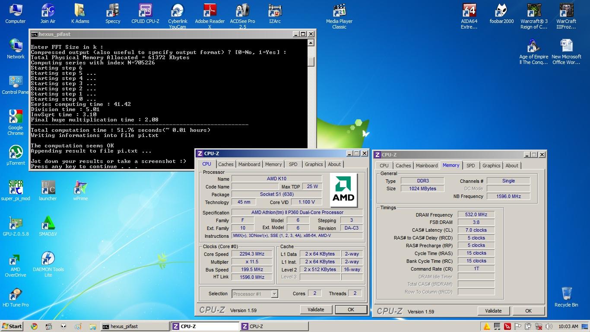Launch ACDSee Pro 2.5 shortcut

coord(242,16)
